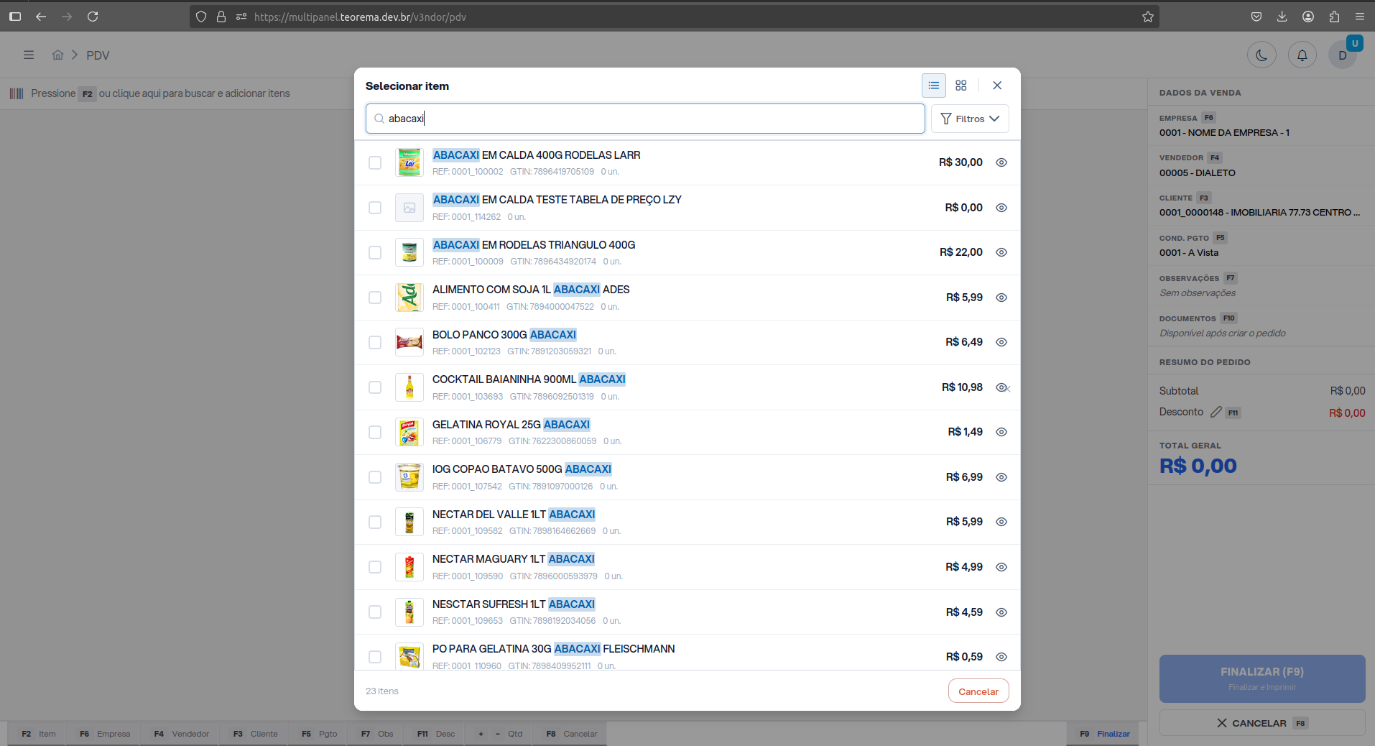Click Cancelar button in item dialog
This screenshot has height=746, width=1375.
pyautogui.click(x=978, y=691)
